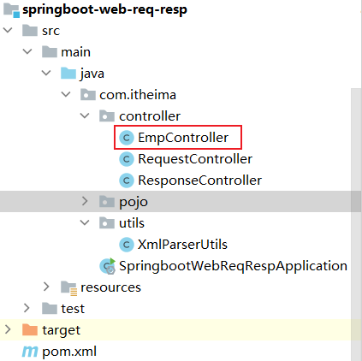Image resolution: width=362 pixels, height=361 pixels.
Task: Click the orange target folder icon
Action: [x=30, y=330]
